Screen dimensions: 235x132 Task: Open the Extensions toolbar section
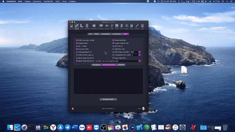[x=94, y=26]
